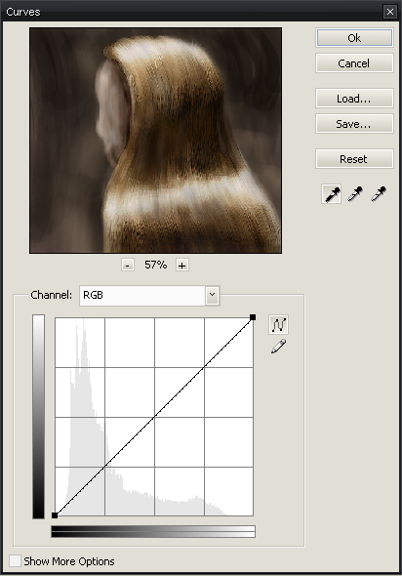Select the black point eyedropper
Viewport: 402px width, 576px height.
[331, 193]
